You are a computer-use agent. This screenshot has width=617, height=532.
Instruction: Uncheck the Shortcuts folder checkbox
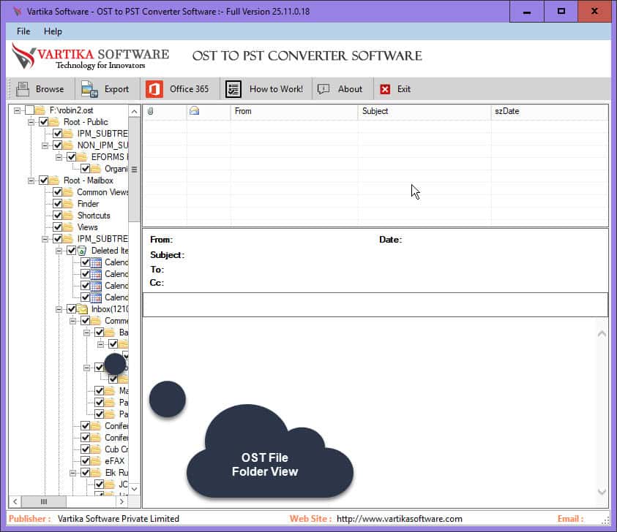pyautogui.click(x=57, y=216)
